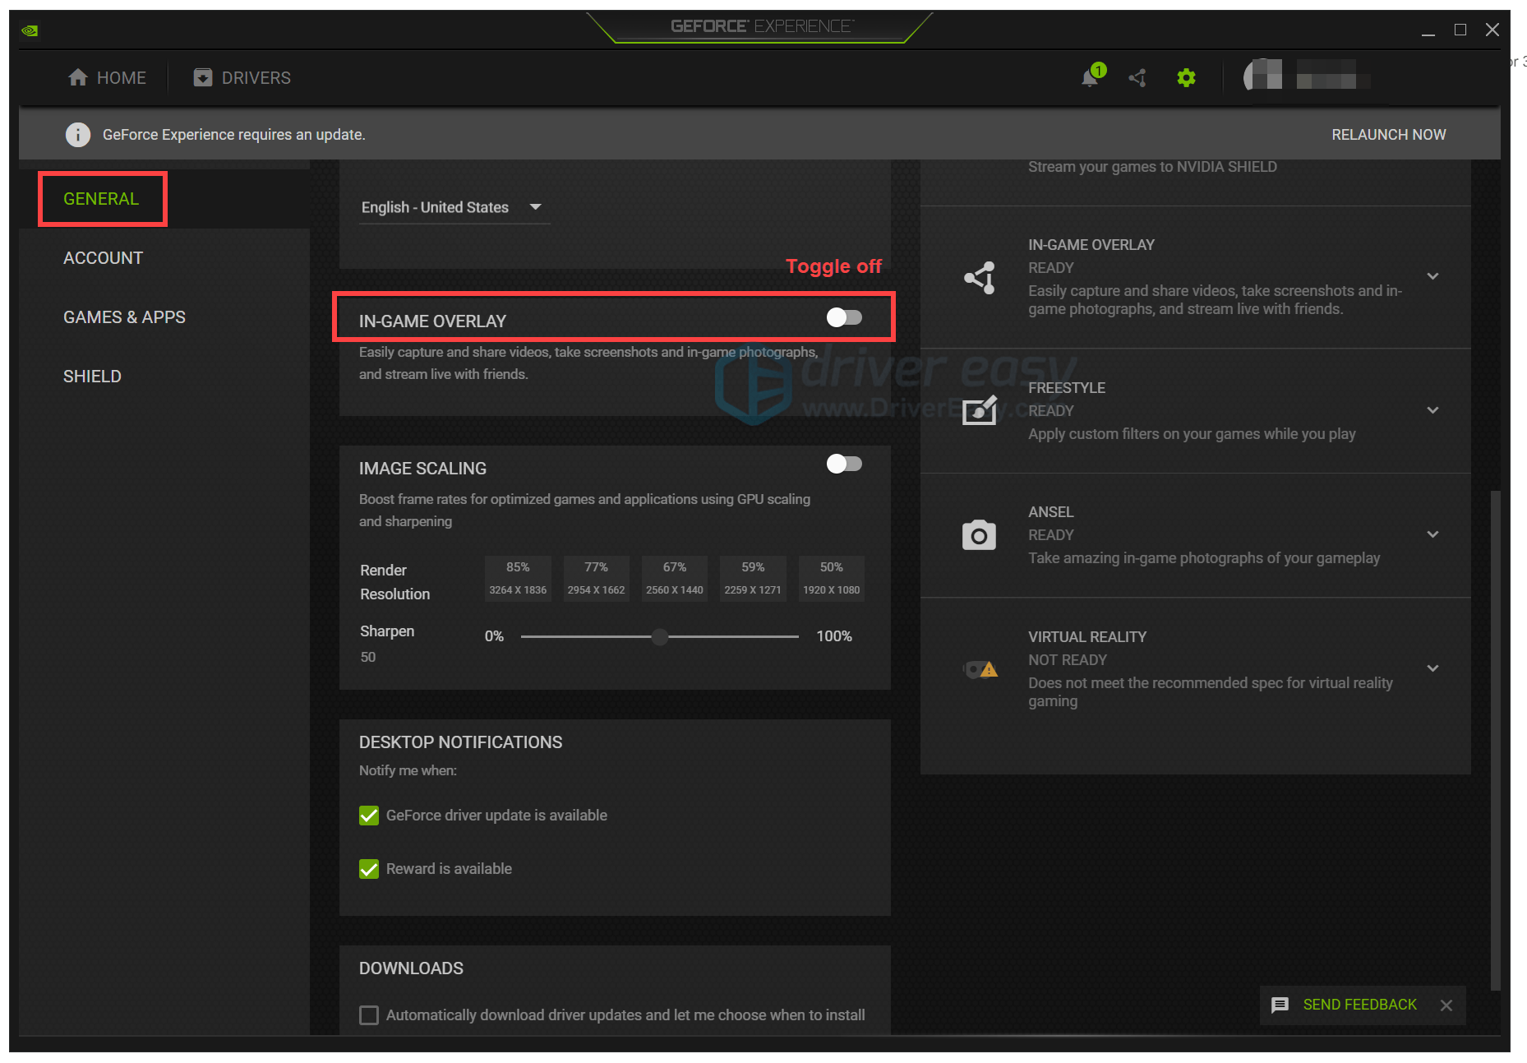1527x1063 pixels.
Task: Turn on Image Scaling
Action: pos(845,464)
